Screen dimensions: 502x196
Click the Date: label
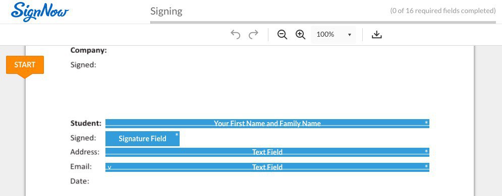[x=80, y=181]
